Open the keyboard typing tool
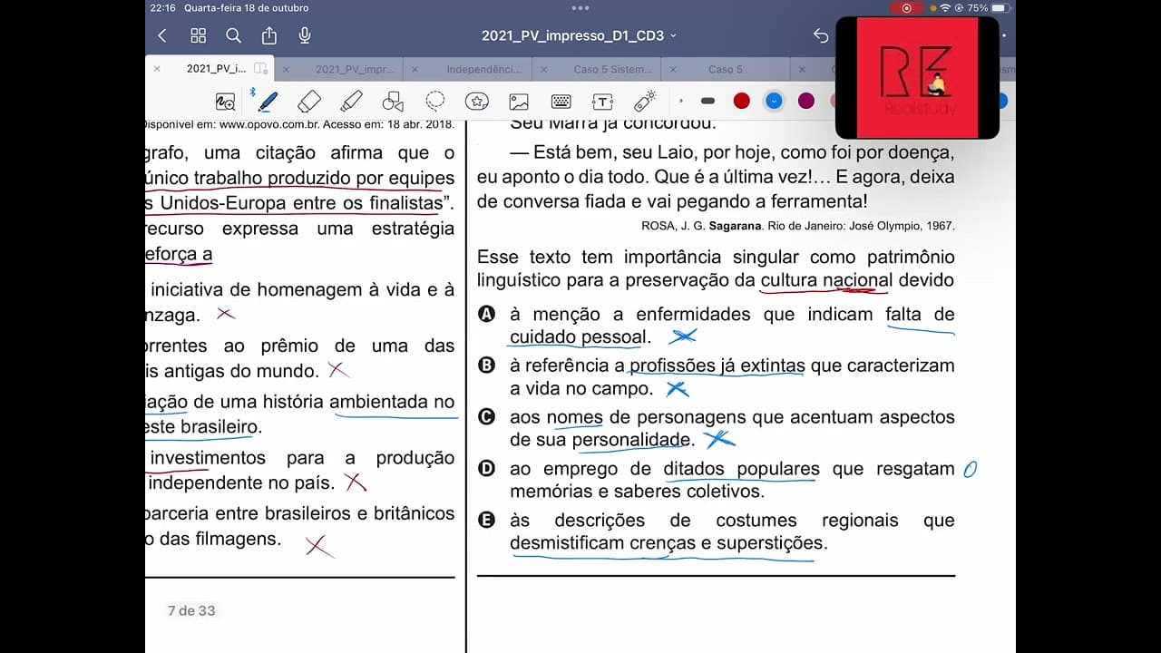 561,101
